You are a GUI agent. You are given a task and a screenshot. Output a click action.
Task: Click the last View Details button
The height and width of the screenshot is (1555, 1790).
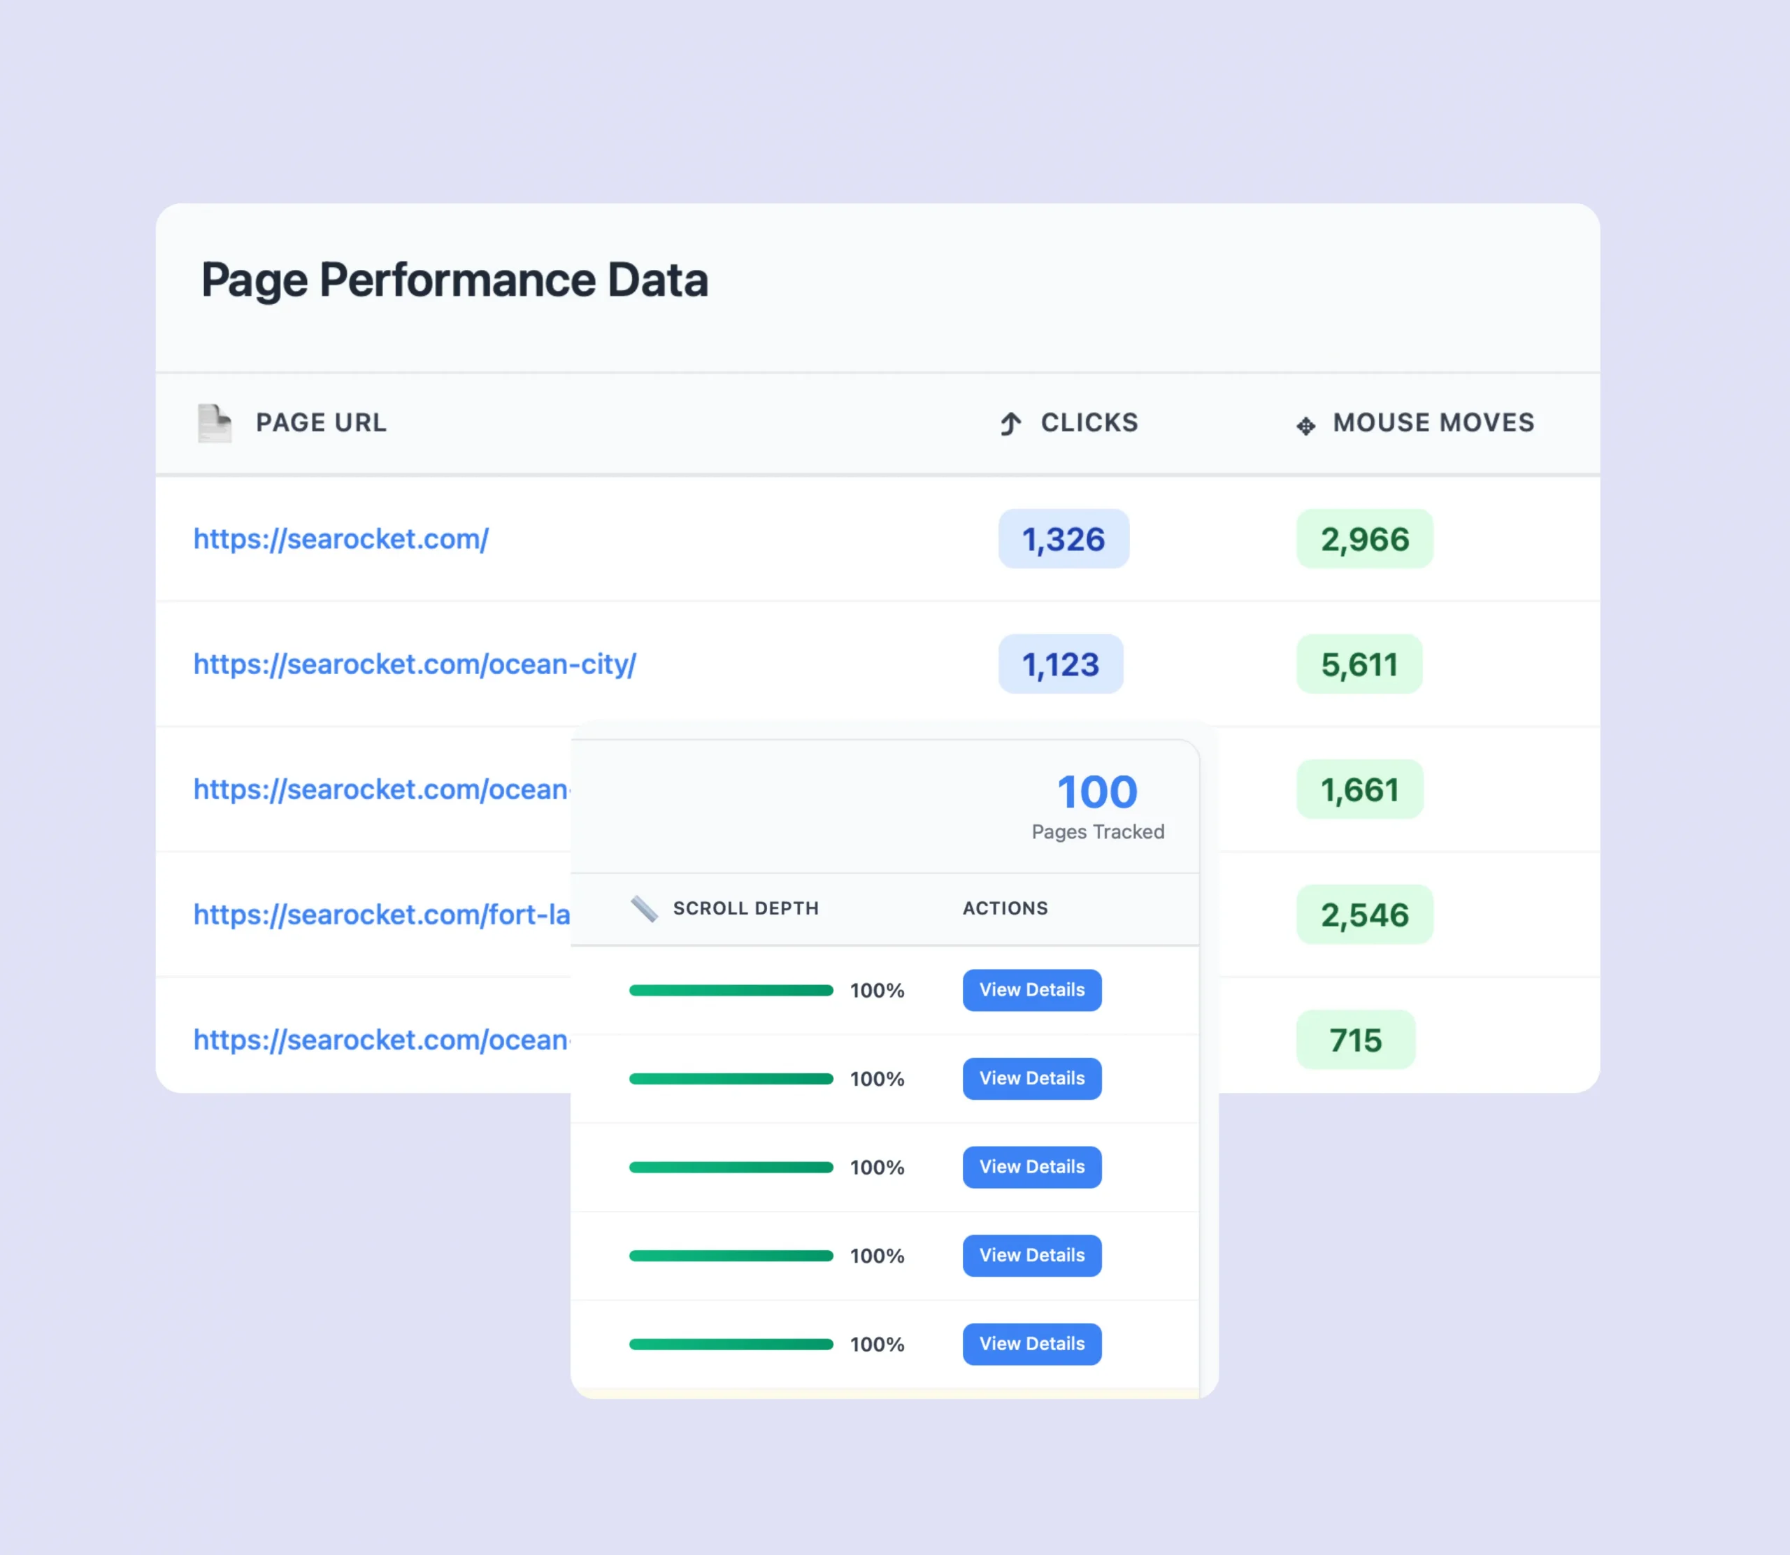1031,1344
